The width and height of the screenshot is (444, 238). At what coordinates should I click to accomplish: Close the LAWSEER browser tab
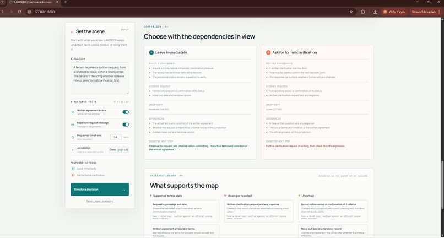point(57,2)
